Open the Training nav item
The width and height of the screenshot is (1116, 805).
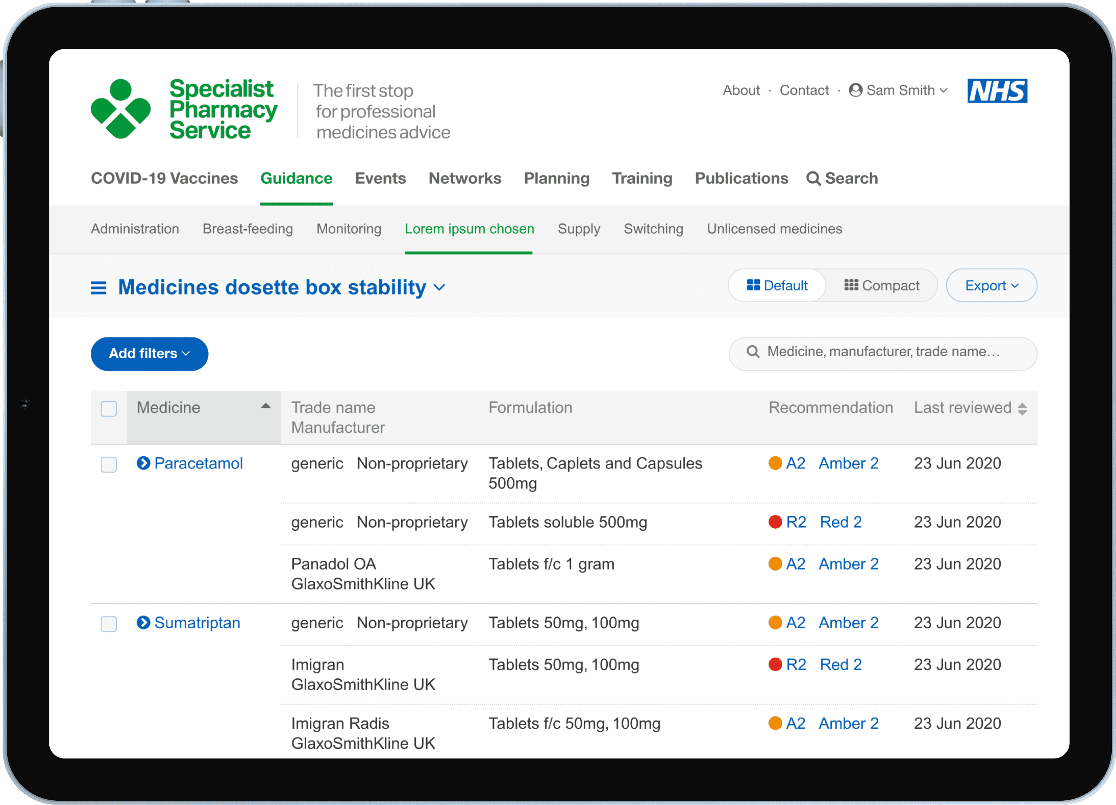[642, 178]
